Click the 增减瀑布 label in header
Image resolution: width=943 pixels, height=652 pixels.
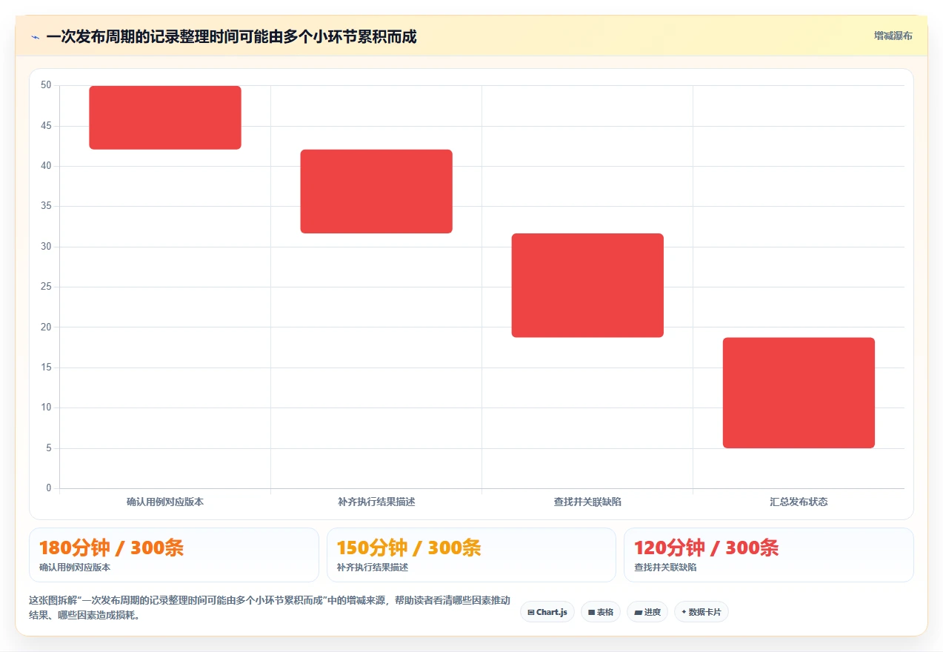[893, 36]
